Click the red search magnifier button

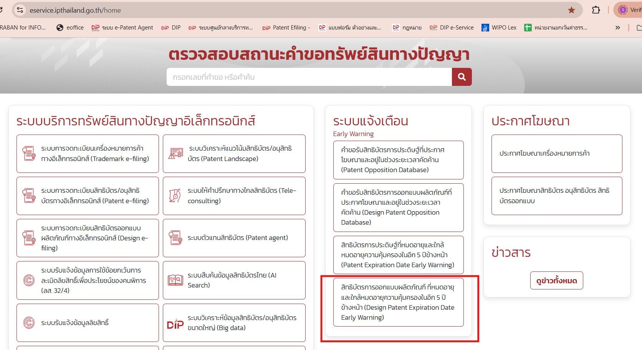[462, 77]
